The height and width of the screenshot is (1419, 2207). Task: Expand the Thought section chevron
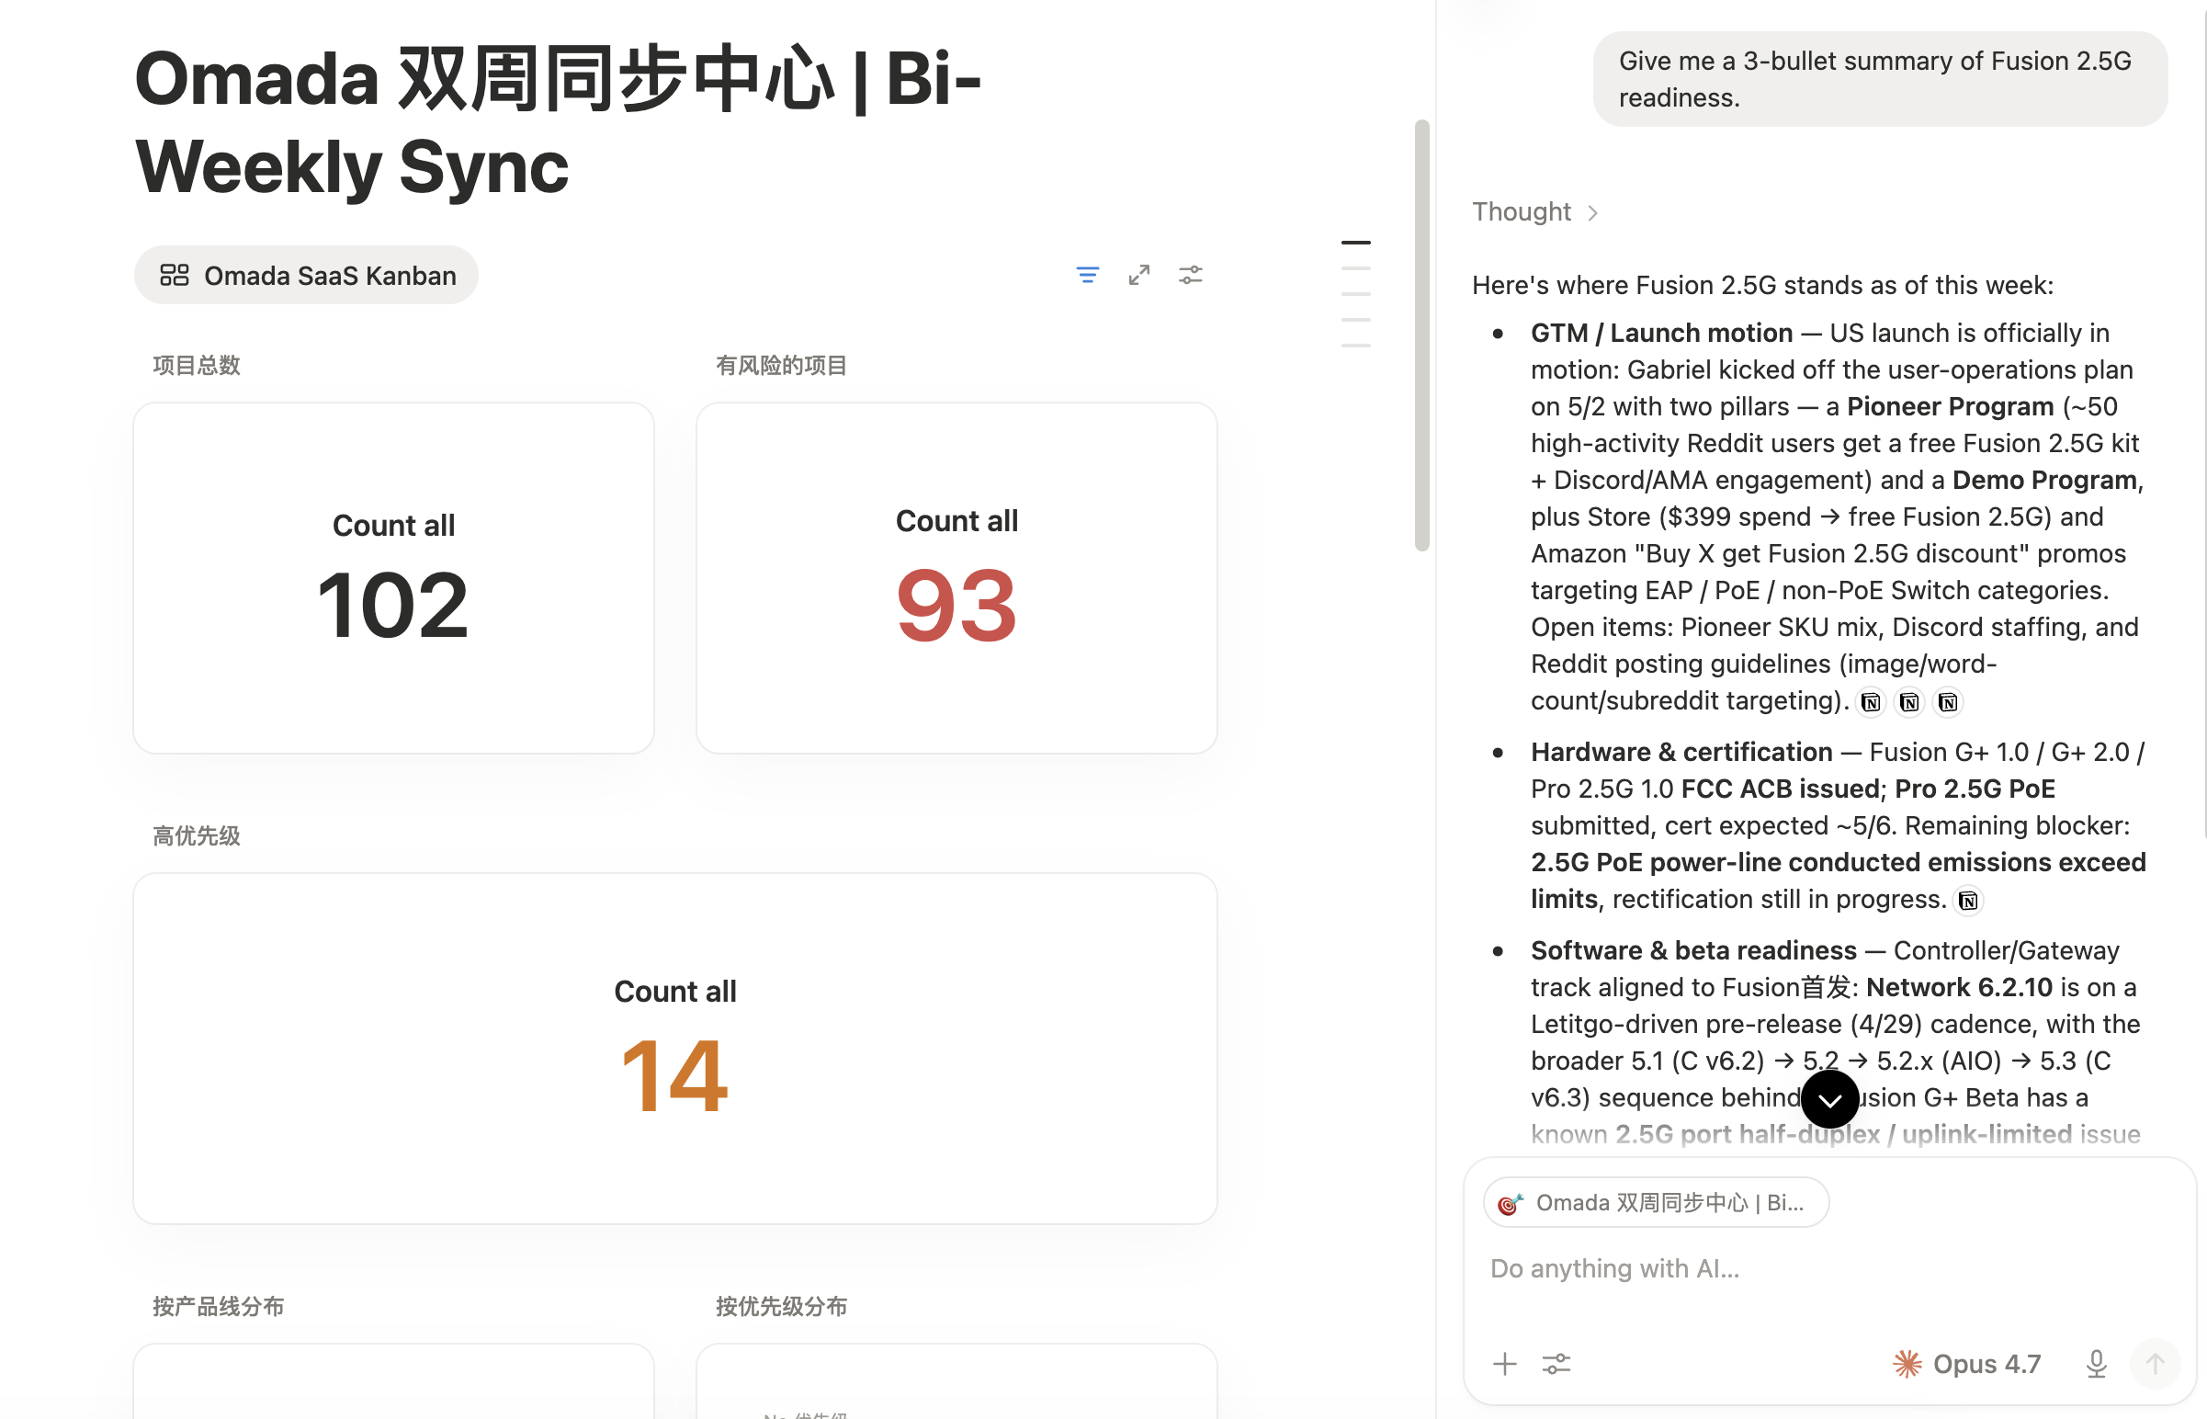coord(1591,213)
